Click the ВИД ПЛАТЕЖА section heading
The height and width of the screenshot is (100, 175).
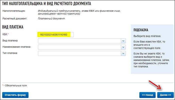[x=13, y=27]
